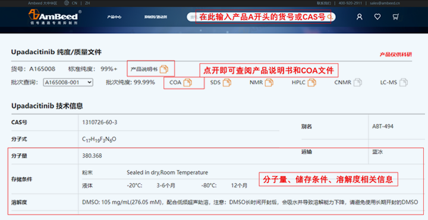Select molecular weight value 380.368
This screenshot has width=428, height=220.
click(92, 156)
